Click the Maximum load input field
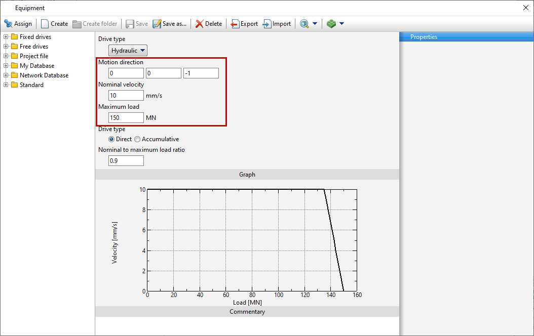 coord(126,118)
